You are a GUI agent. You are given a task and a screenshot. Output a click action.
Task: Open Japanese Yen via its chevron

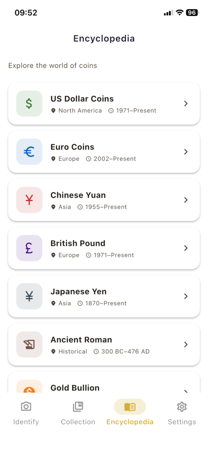coord(186,297)
